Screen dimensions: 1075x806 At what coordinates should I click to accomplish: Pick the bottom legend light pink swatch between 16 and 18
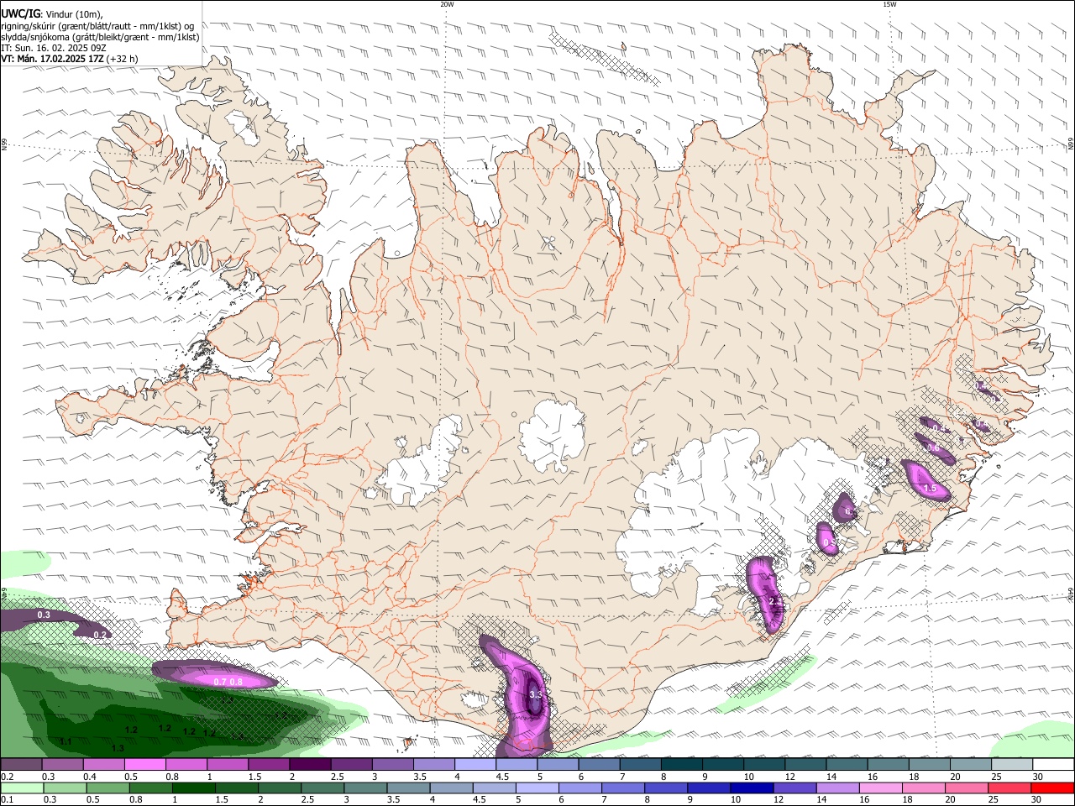(x=879, y=788)
